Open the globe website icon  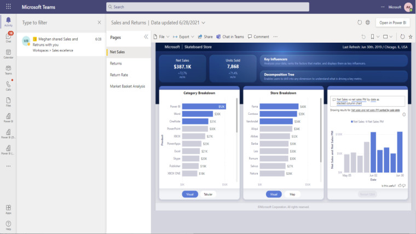(x=368, y=22)
